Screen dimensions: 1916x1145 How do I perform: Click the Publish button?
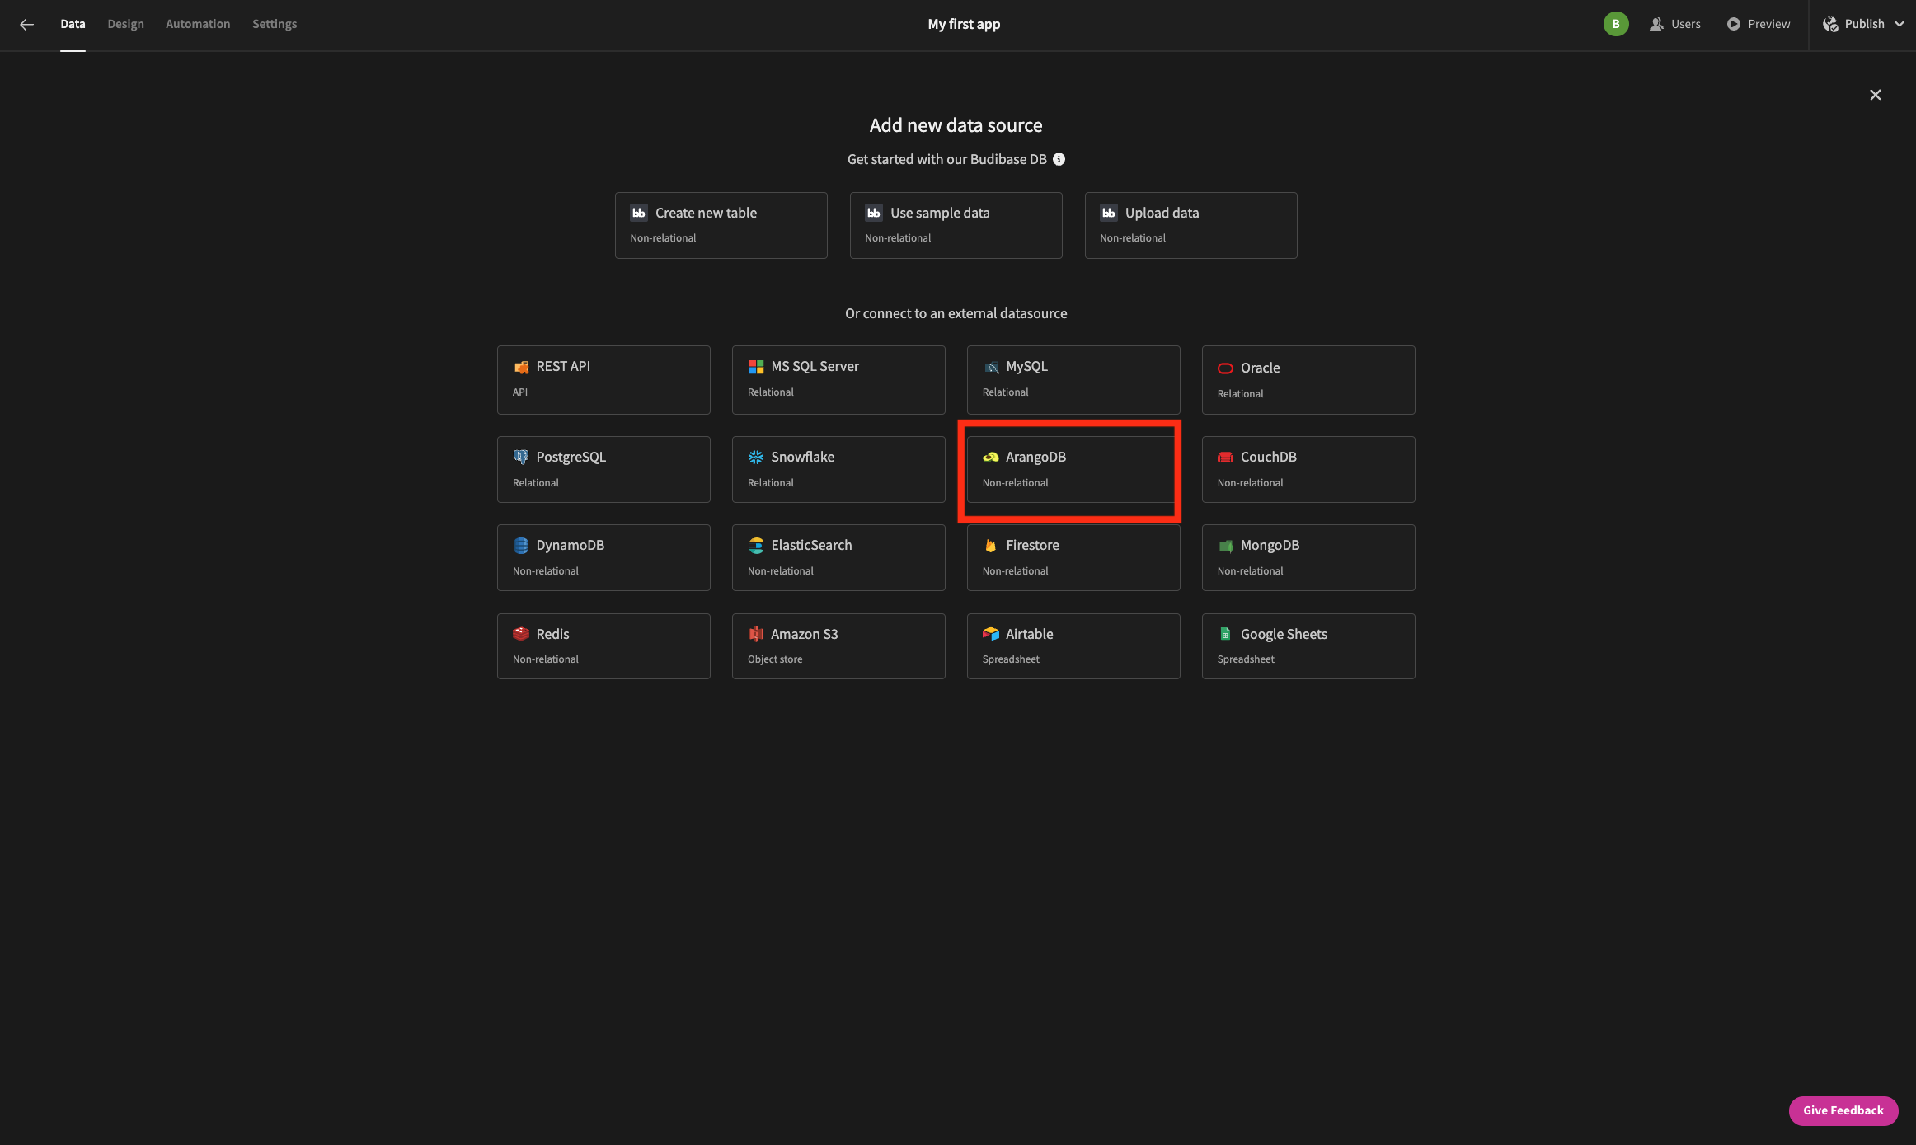[1854, 24]
